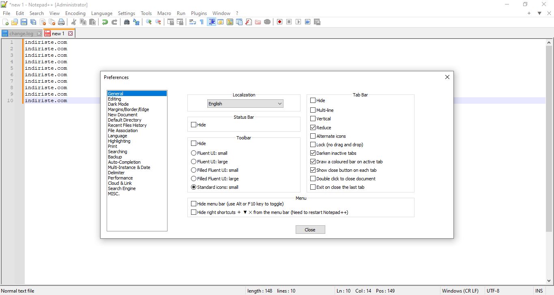Select MISC. preferences category
This screenshot has height=295, width=554.
point(114,194)
